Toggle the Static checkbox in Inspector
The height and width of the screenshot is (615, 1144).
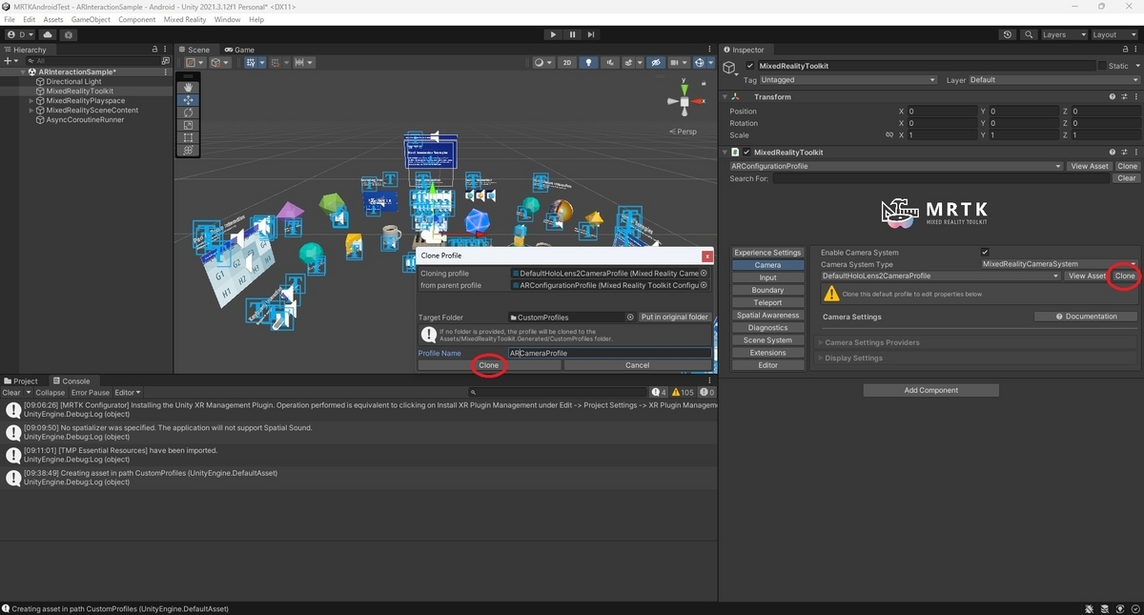pyautogui.click(x=1102, y=66)
